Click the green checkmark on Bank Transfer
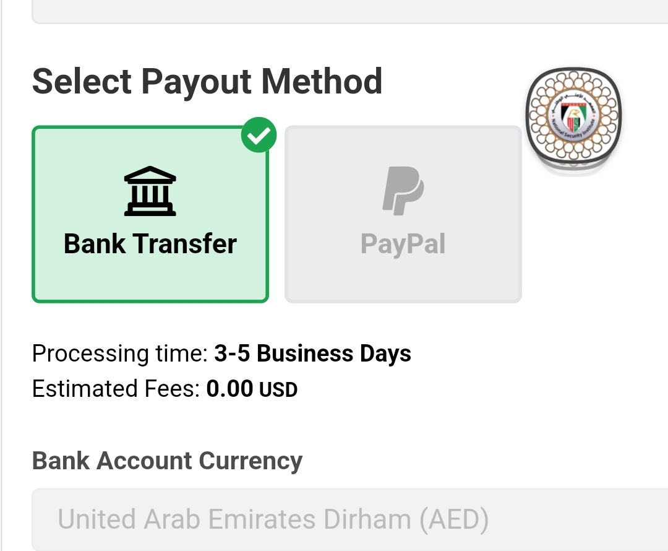 click(x=259, y=135)
